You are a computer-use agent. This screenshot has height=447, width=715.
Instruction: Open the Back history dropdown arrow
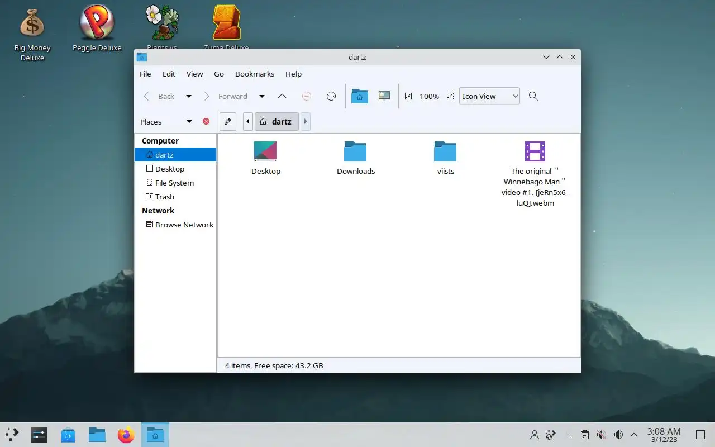[x=189, y=96]
